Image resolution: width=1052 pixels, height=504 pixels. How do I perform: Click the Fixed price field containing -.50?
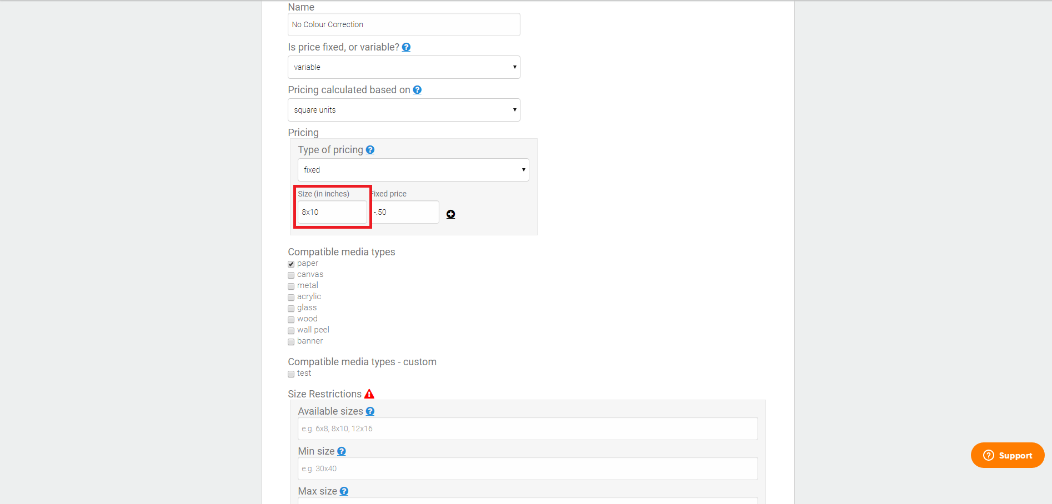point(405,212)
